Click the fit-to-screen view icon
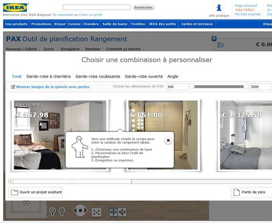272x223 pixels. [97, 212]
